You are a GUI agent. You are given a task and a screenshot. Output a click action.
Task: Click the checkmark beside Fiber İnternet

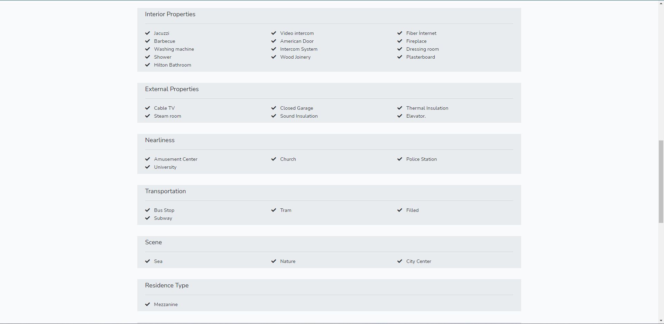tap(400, 33)
